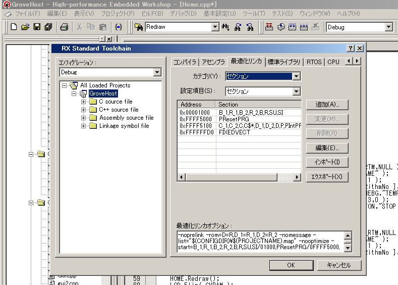Click the section list scrollbar right arrow
Image resolution: width=398 pixels, height=285 pixels.
point(297,177)
